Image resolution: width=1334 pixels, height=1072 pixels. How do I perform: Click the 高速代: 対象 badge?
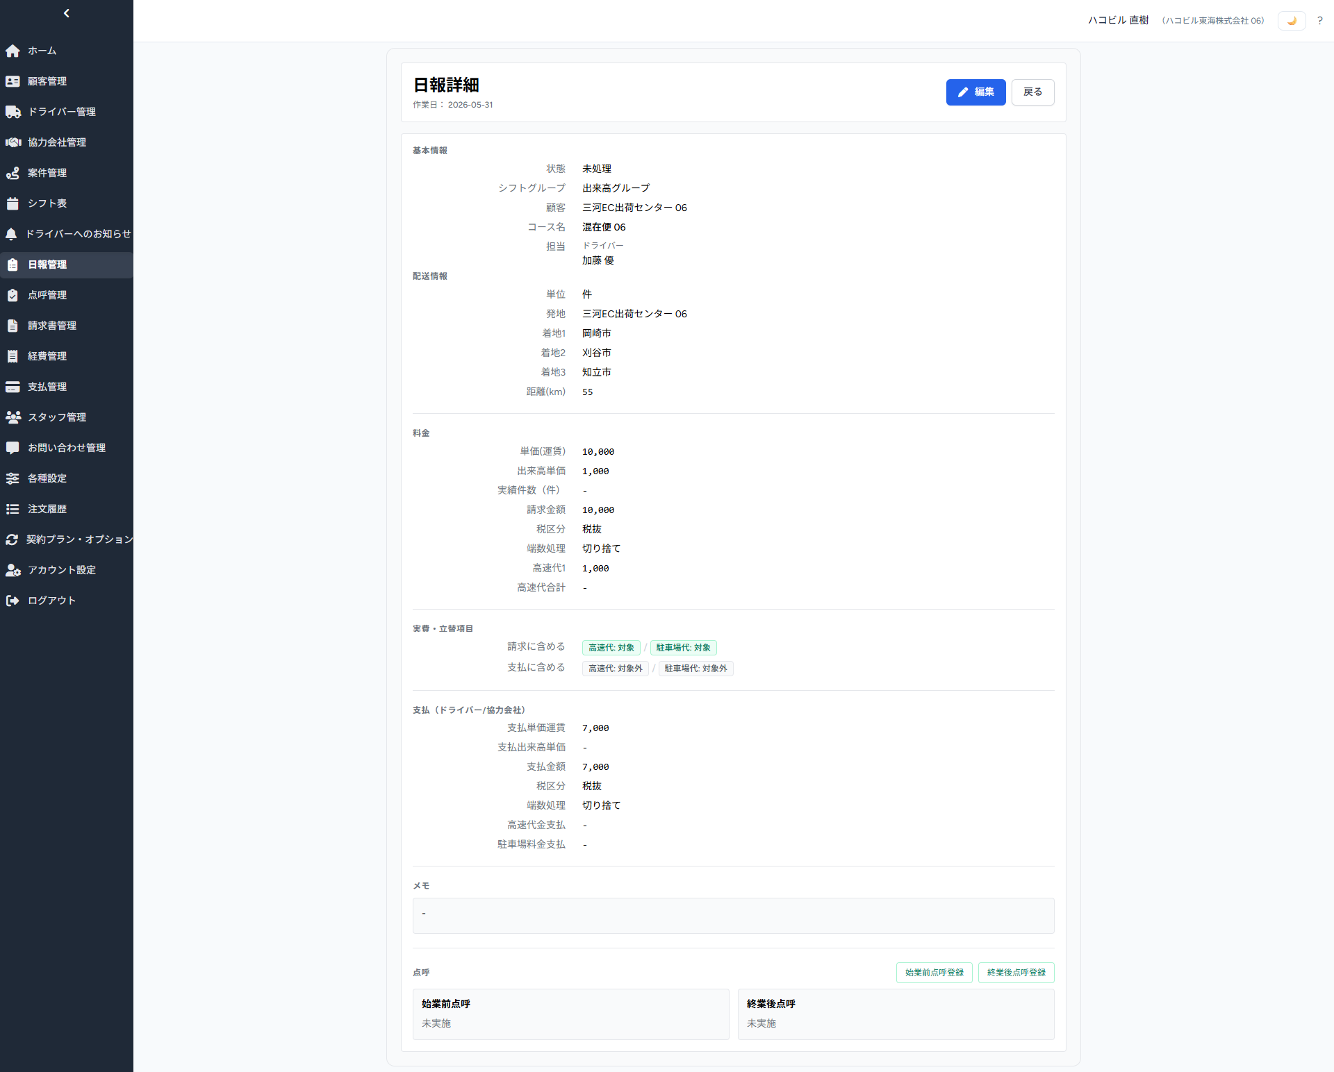click(611, 648)
